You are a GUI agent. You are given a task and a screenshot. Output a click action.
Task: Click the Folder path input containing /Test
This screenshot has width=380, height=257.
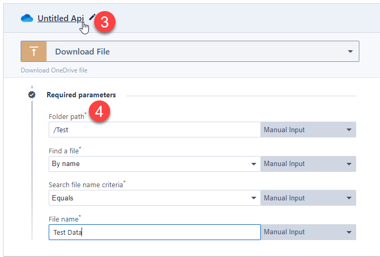tap(154, 130)
